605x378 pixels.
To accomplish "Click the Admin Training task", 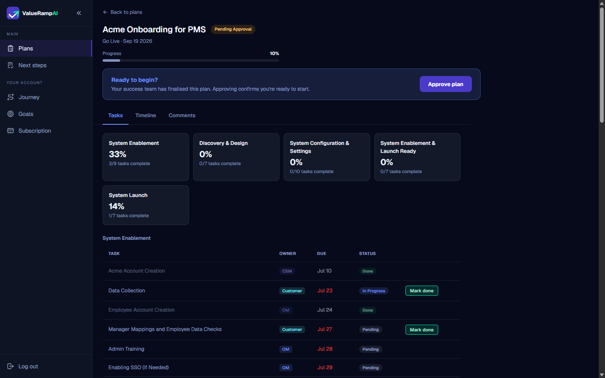I will (x=126, y=349).
